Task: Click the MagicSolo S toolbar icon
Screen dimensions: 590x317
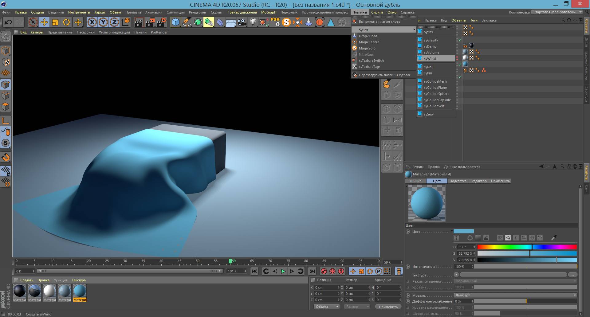Action: click(286, 22)
